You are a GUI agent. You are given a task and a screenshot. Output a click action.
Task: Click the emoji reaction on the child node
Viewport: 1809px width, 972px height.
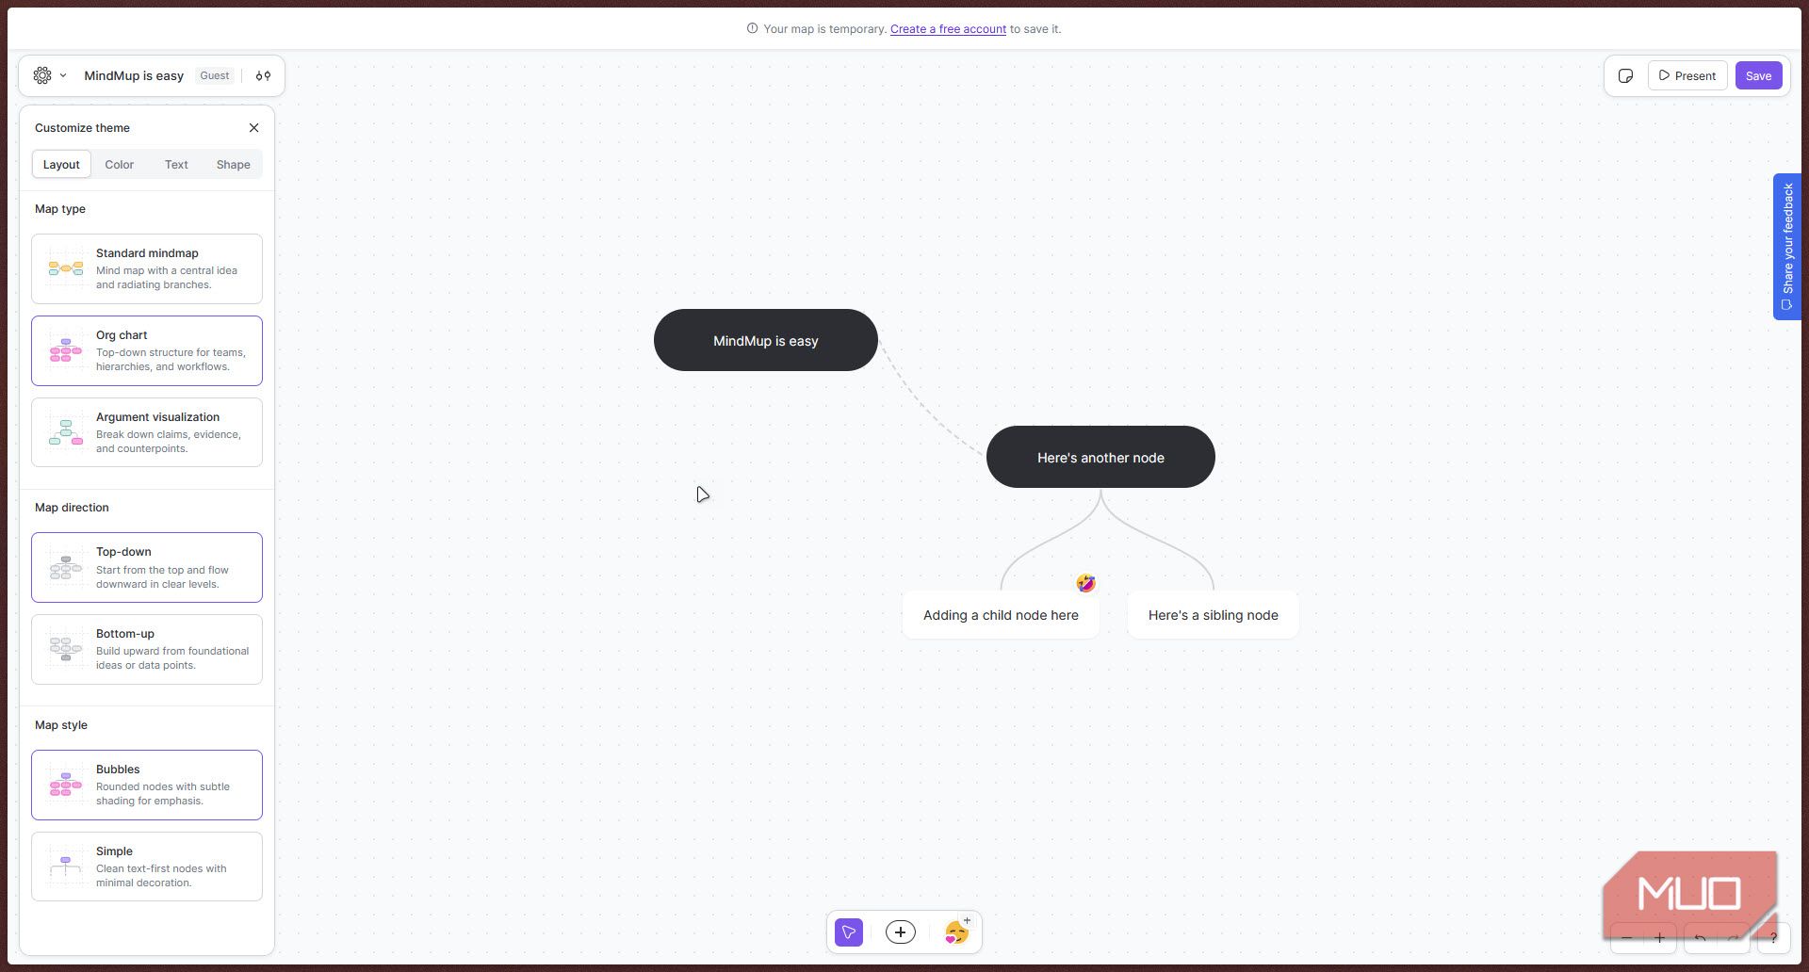click(1085, 583)
